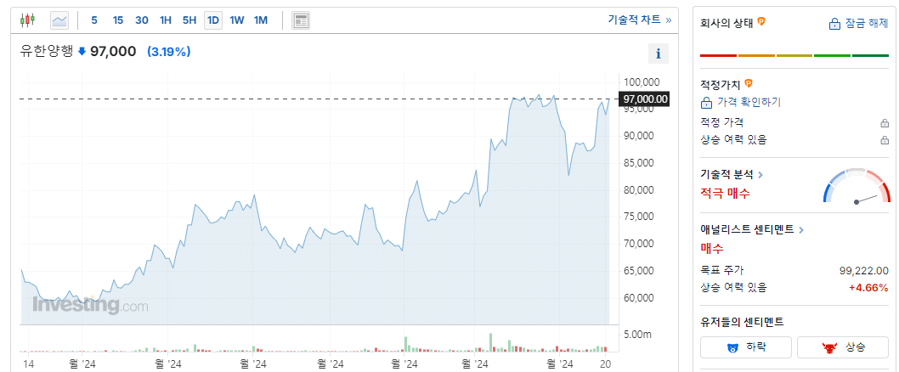Click the double chevron after 기술적 차트

pos(668,20)
